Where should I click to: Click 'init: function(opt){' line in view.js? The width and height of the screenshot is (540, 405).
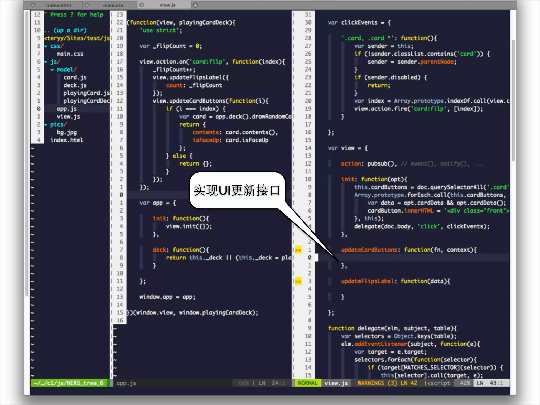[374, 179]
